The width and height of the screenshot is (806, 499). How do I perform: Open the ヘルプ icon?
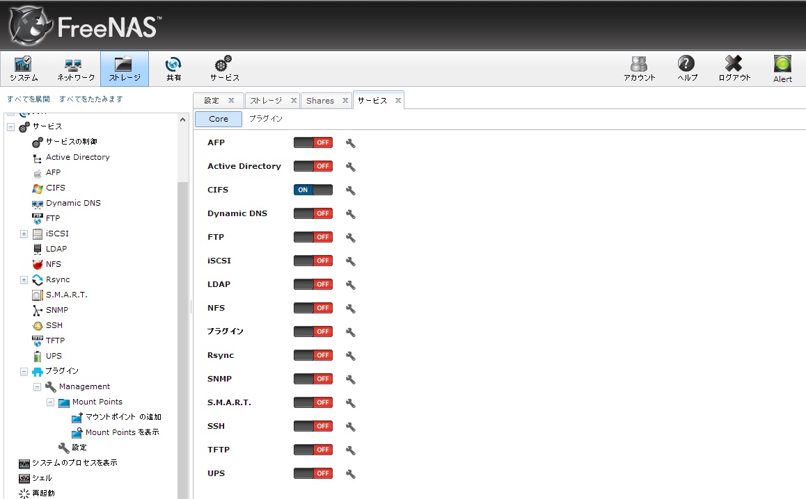point(687,68)
